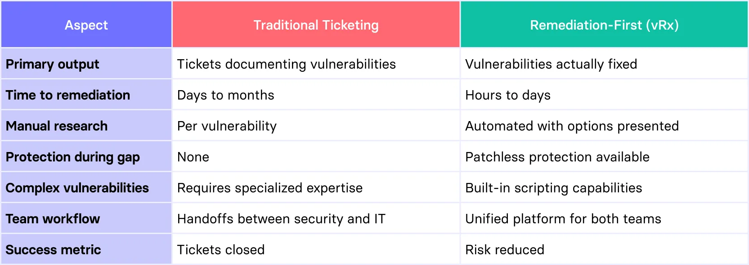749x265 pixels.
Task: Click the Requires specialized expertise cell
Action: pyautogui.click(x=316, y=187)
